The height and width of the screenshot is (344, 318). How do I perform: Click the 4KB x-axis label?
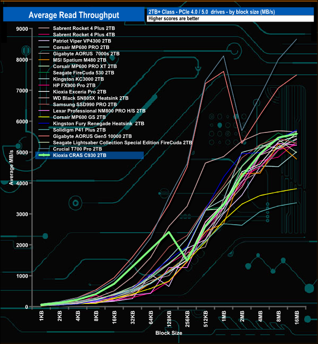coord(78,316)
